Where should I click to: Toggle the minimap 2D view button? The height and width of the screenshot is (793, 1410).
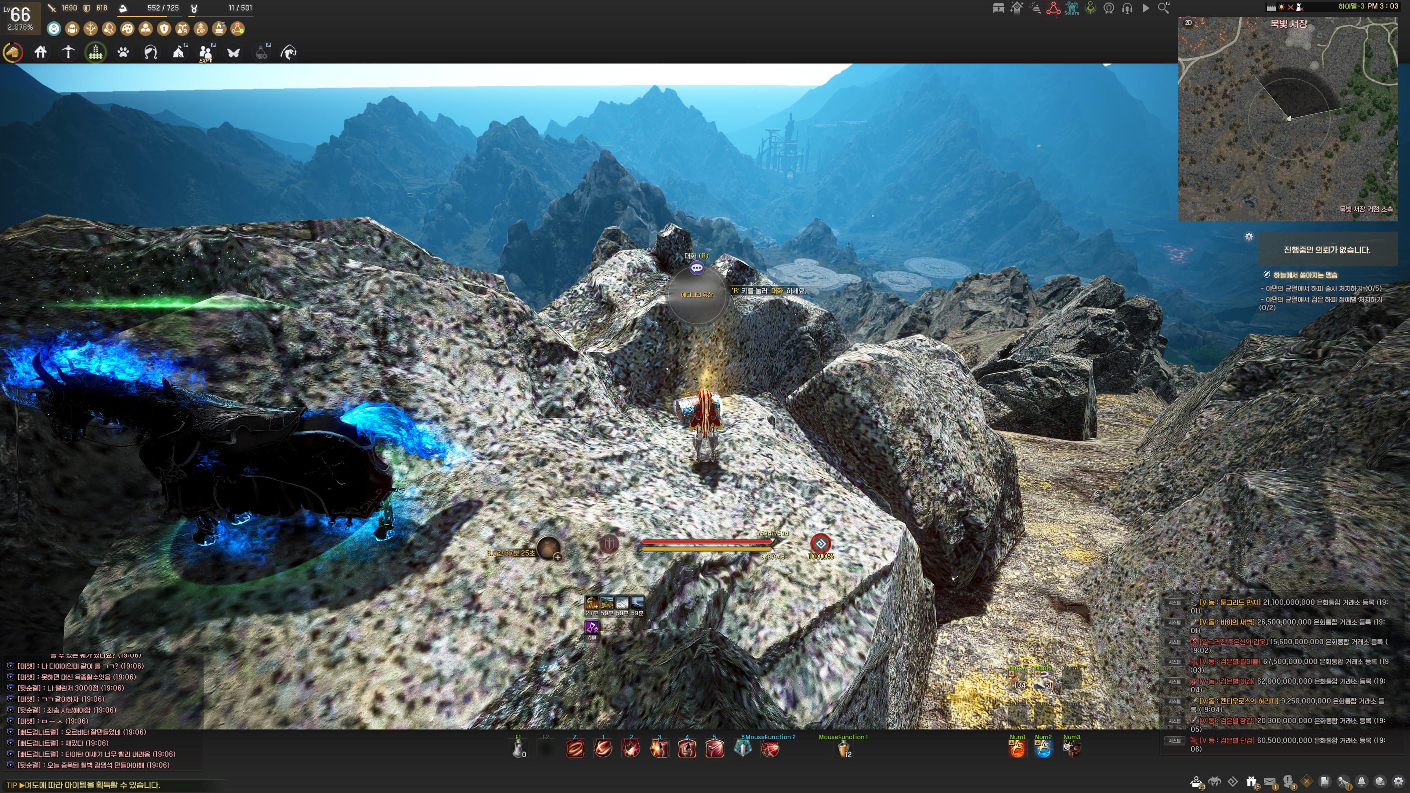pos(1188,23)
